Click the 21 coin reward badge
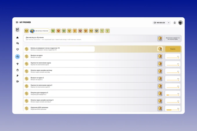The width and height of the screenshot is (197, 131). click(160, 38)
